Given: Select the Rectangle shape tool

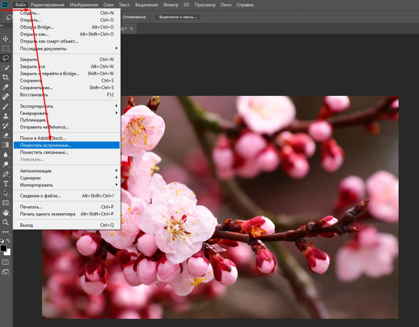Looking at the screenshot, I should click(5, 203).
